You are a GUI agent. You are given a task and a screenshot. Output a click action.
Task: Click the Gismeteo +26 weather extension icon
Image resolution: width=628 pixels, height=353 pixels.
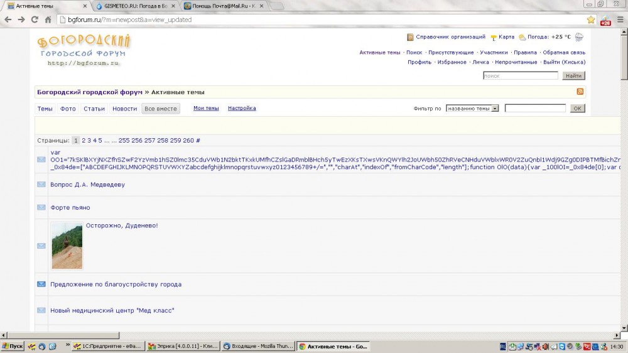click(x=605, y=19)
